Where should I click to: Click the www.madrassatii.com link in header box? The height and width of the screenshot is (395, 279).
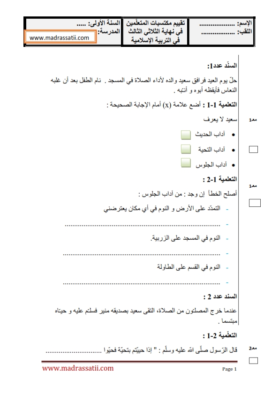point(60,38)
